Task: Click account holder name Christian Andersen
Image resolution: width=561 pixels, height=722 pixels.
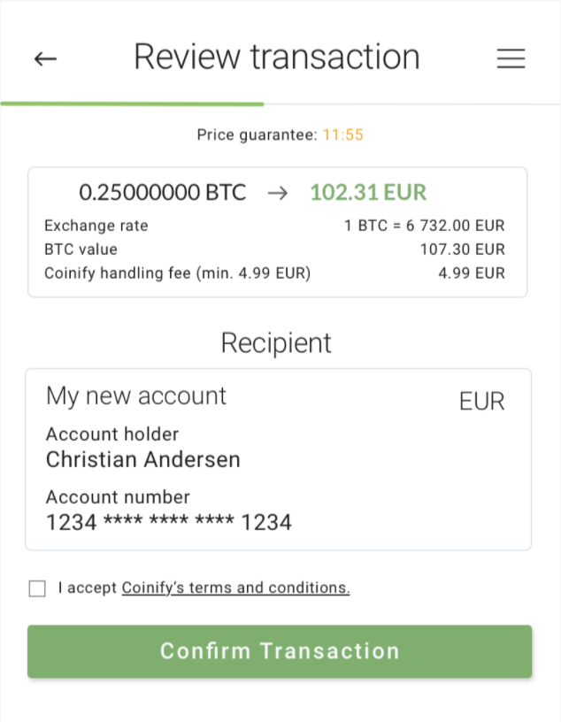Action: tap(143, 459)
